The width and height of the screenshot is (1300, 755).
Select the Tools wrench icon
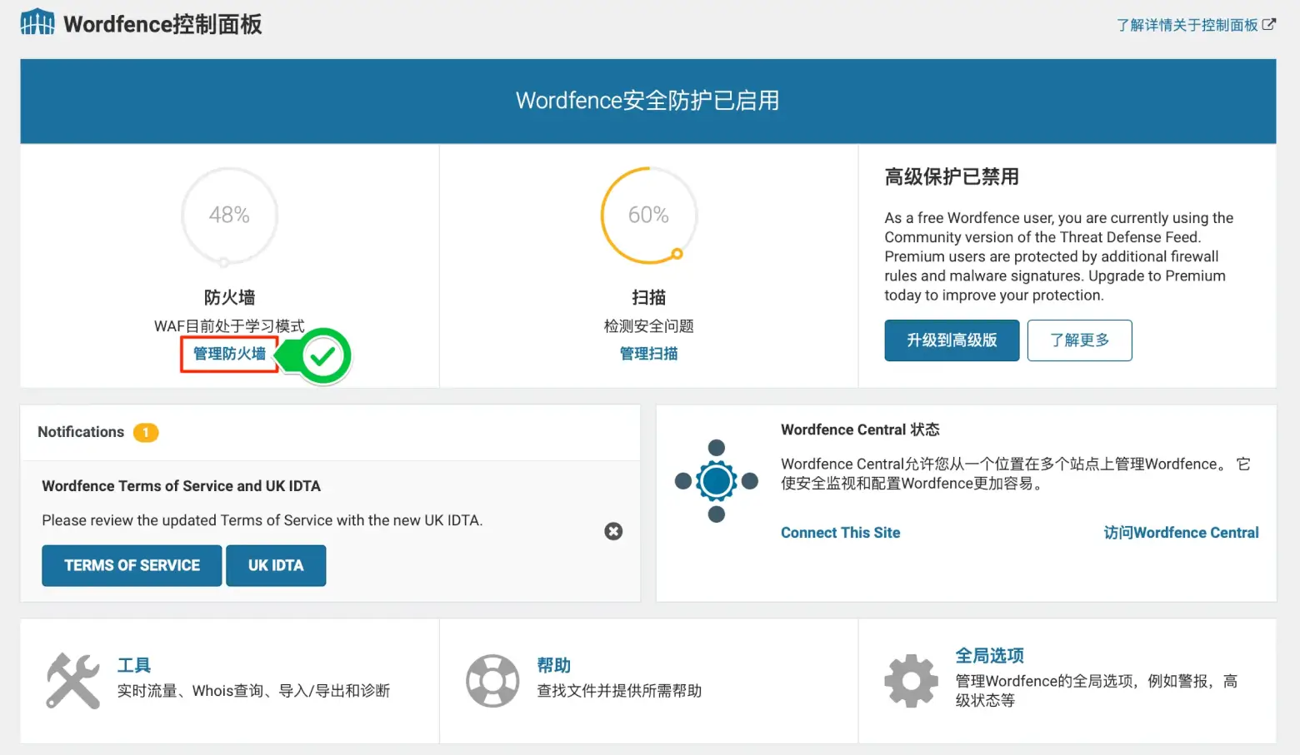point(72,680)
